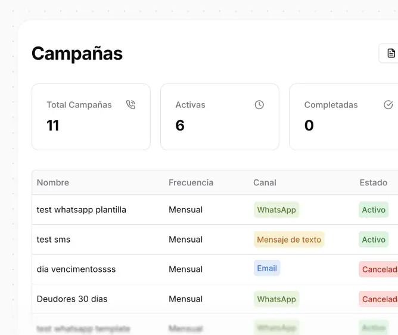Click the orange 'Mensaje de texto' channel badge
Screen dimensions: 398x335
[x=289, y=240]
